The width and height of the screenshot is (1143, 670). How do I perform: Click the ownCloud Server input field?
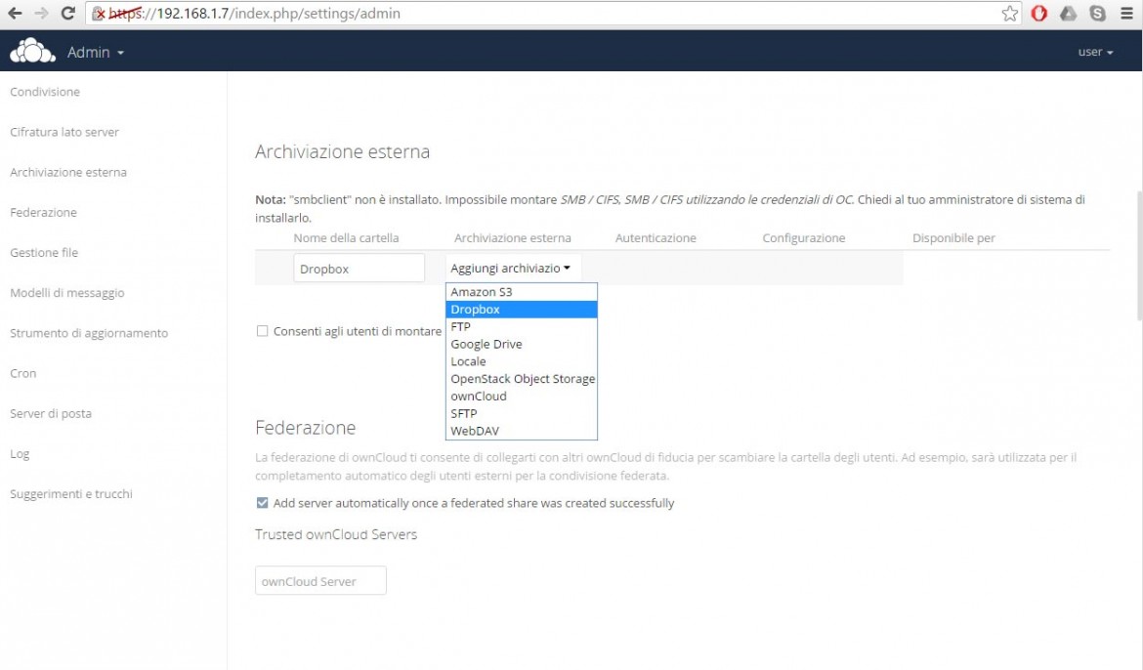(320, 581)
